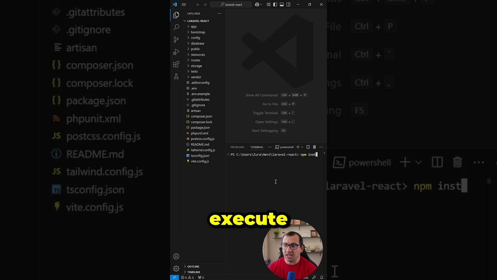497x280 pixels.
Task: Open notifications bell in status bar
Action: click(x=321, y=277)
